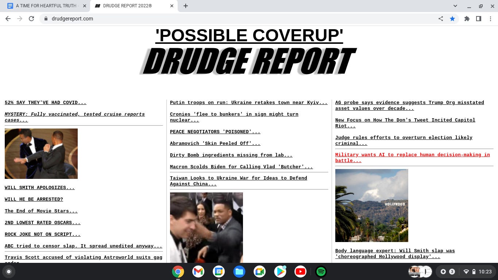Open 'WILL HE BE ARRESTED?' link

click(34, 199)
